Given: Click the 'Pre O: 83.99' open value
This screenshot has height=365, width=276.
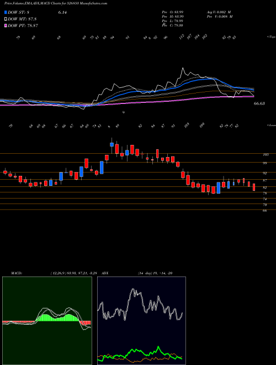Looking at the screenshot, I should click(173, 12).
